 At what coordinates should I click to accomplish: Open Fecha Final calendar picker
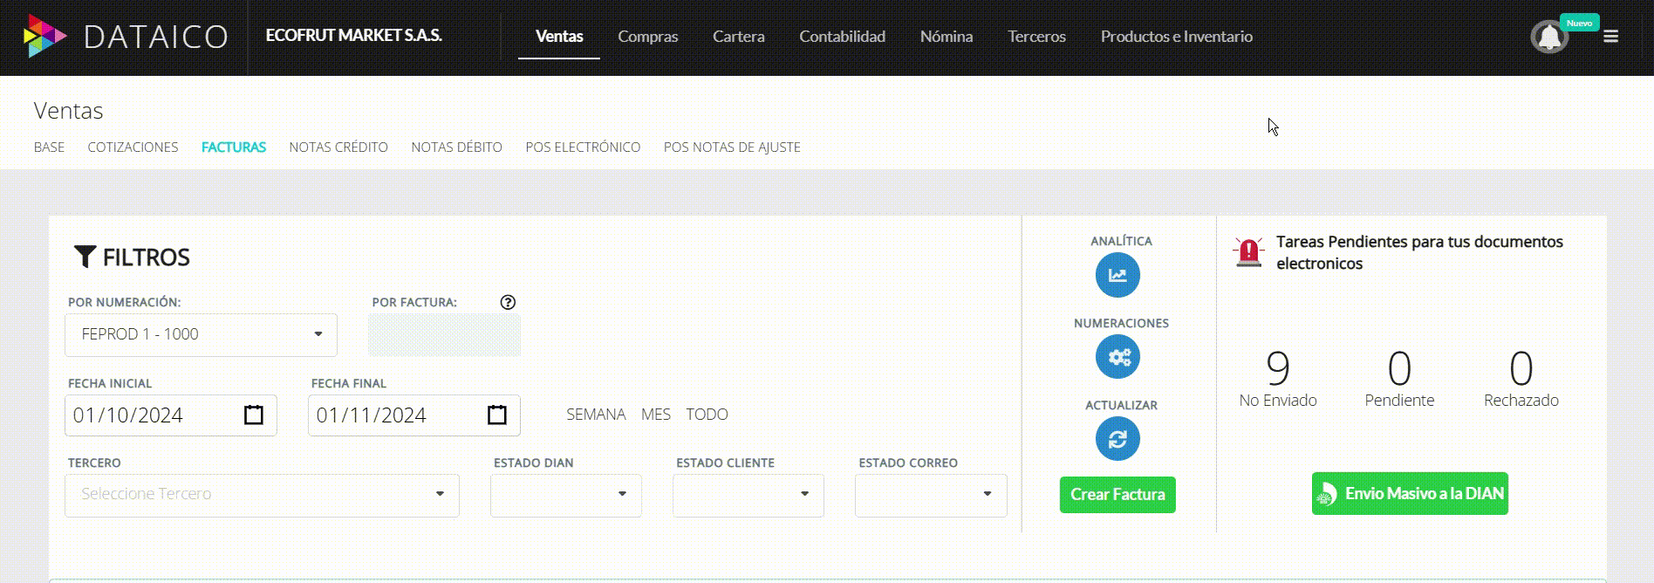[496, 415]
